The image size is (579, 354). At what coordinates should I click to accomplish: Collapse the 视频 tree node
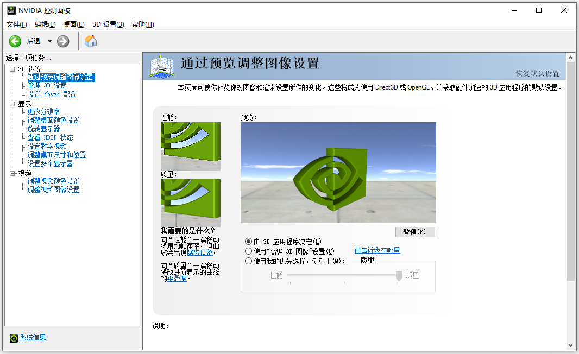point(12,173)
